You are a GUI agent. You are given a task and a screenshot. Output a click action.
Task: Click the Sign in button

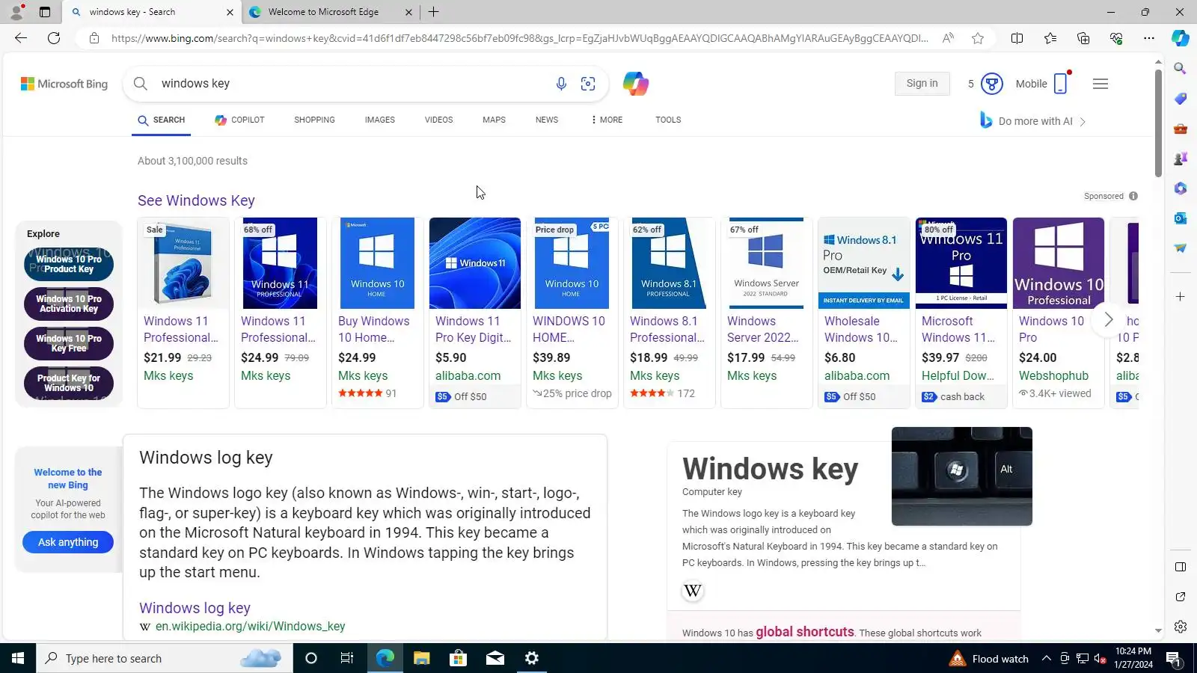click(922, 84)
